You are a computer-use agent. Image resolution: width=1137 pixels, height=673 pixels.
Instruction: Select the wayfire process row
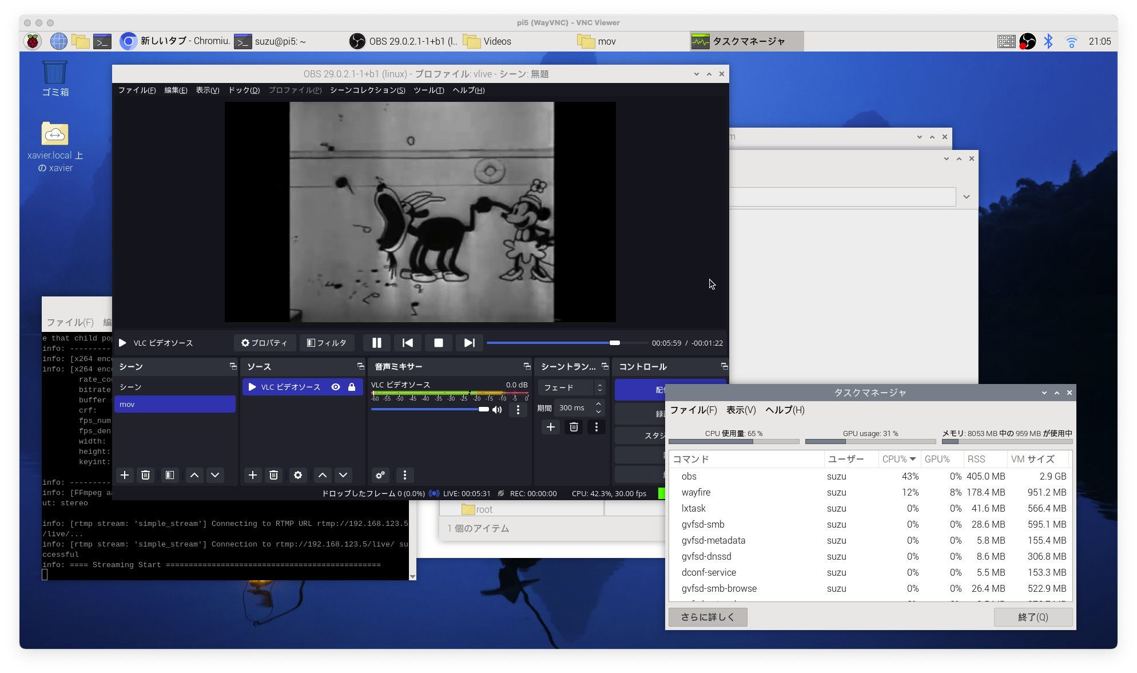tap(869, 492)
